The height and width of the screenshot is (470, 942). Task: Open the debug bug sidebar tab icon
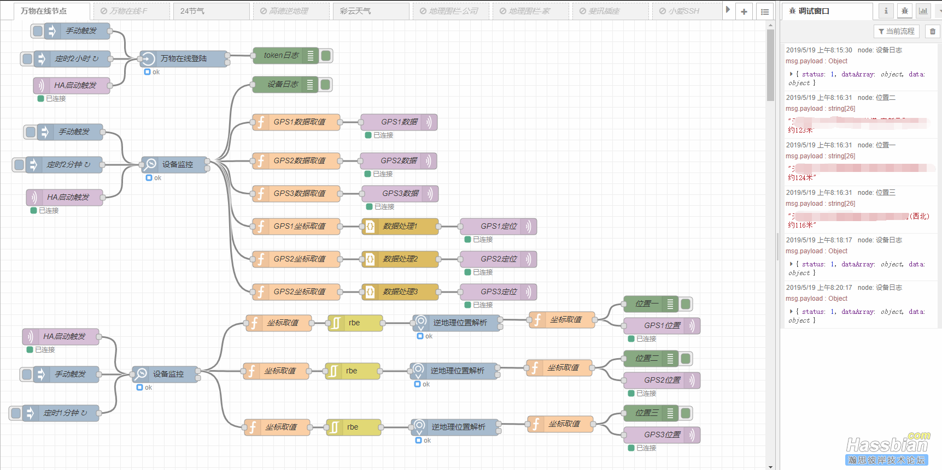(905, 10)
